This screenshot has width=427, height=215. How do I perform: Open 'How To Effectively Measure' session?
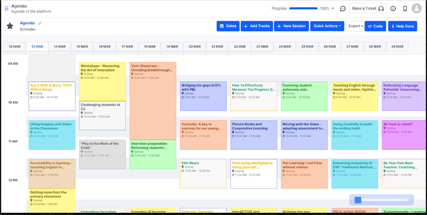click(254, 96)
